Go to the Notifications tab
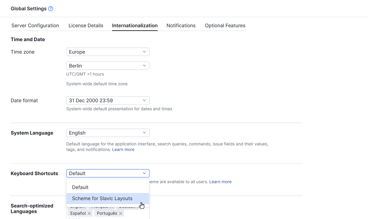The height and width of the screenshot is (219, 368). pyautogui.click(x=181, y=25)
